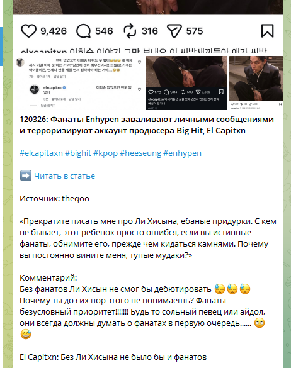
Task: Click the paper plane share icon
Action: tap(174, 31)
